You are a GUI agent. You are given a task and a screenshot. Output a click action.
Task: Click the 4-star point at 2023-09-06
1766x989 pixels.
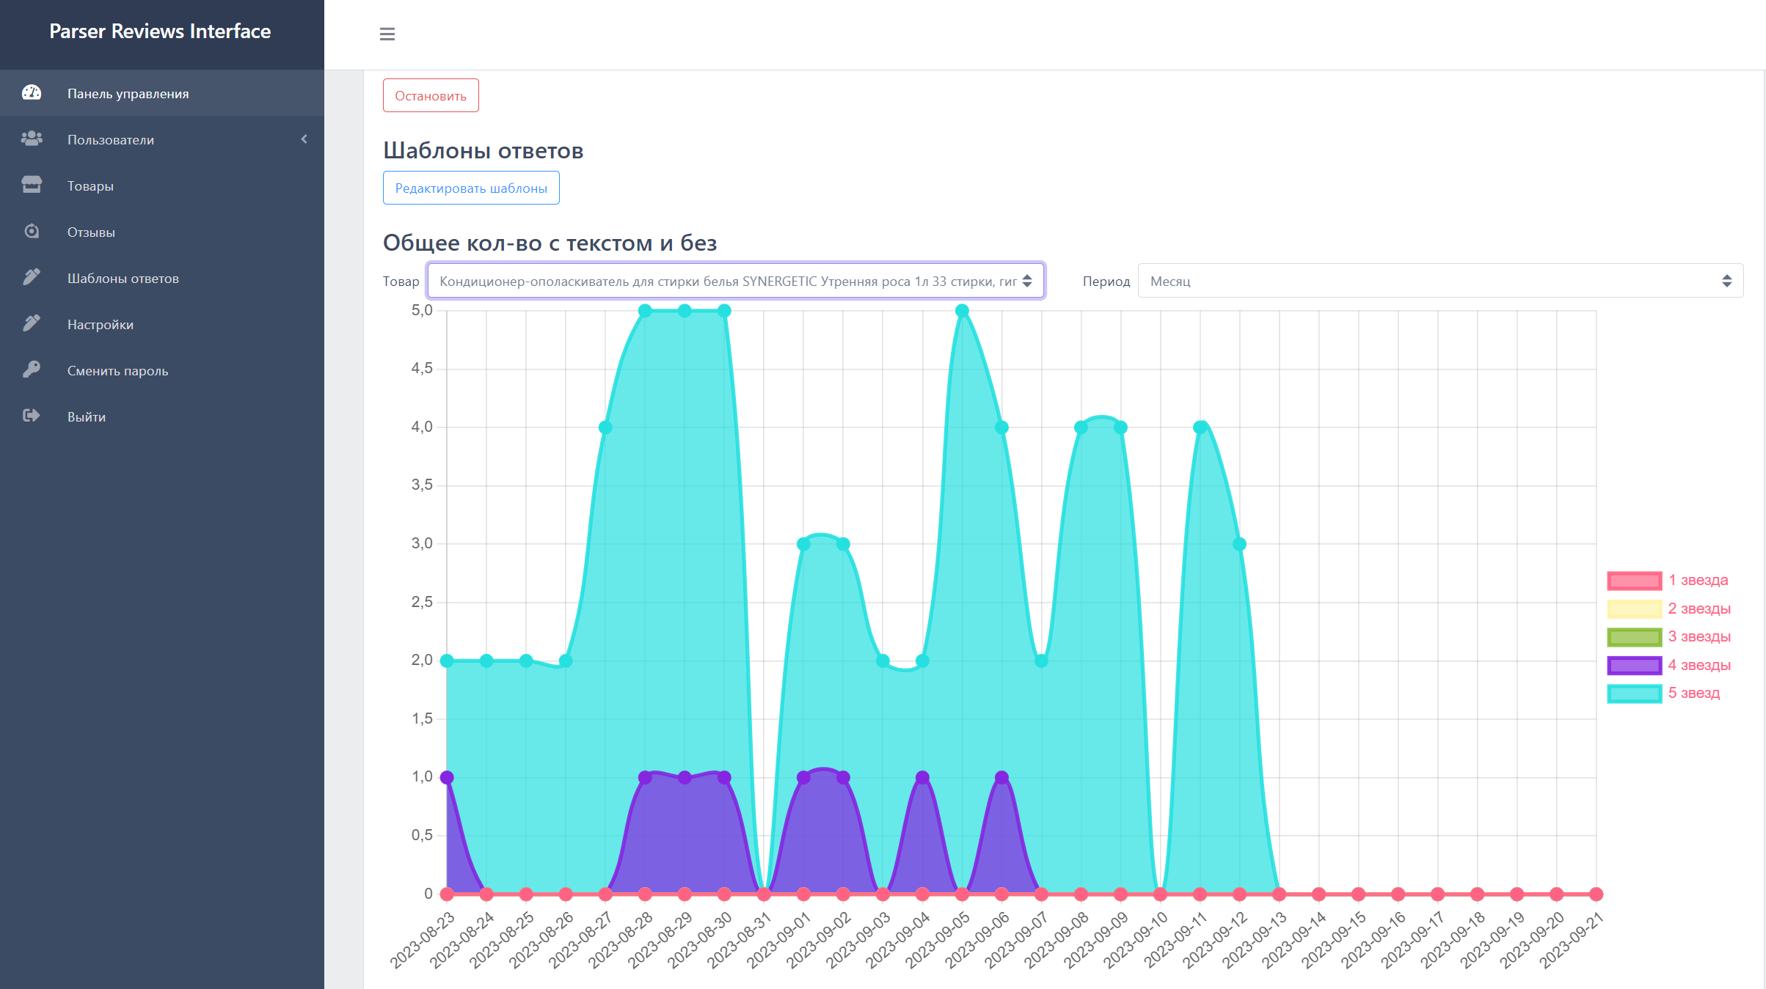click(x=1001, y=777)
